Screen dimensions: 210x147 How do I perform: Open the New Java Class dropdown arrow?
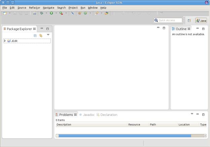90,13
